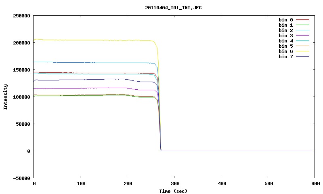The image size is (323, 194).
Task: Click the 'bin 1' legend label
Action: 286,25
